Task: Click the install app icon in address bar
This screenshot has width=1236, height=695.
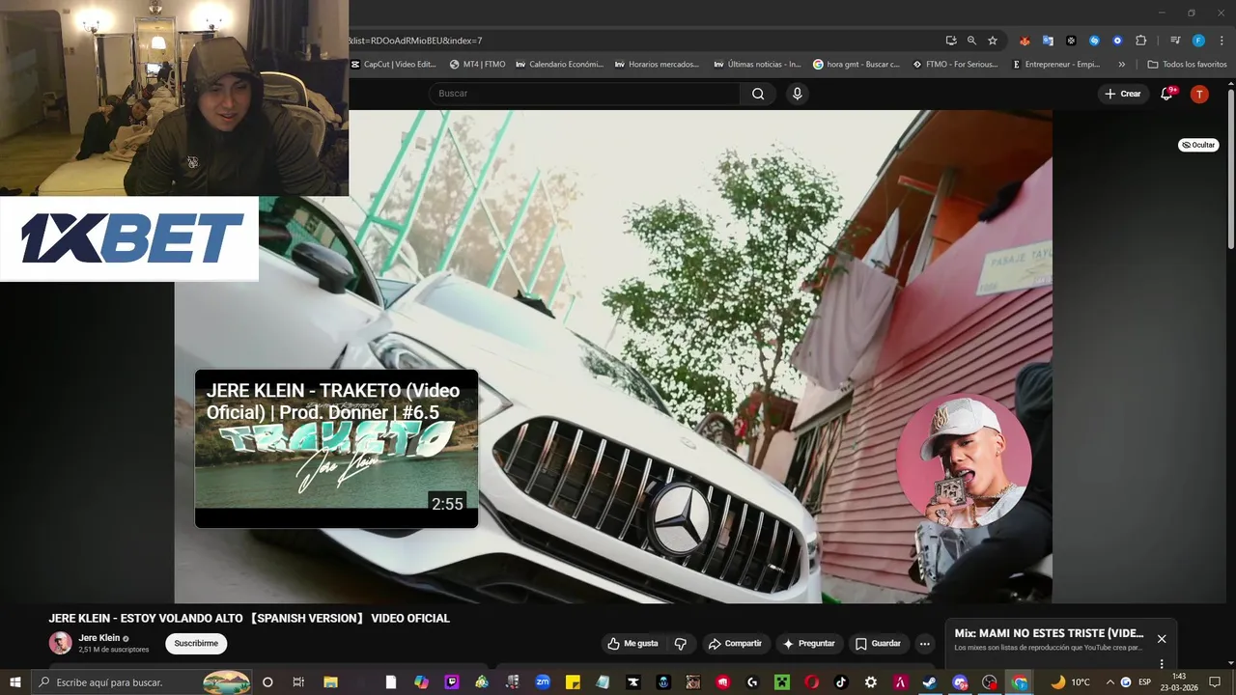Action: pyautogui.click(x=951, y=41)
